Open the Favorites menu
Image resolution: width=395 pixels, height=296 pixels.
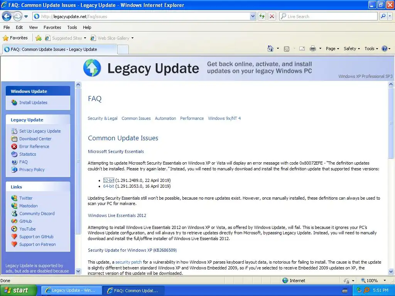coord(52,27)
